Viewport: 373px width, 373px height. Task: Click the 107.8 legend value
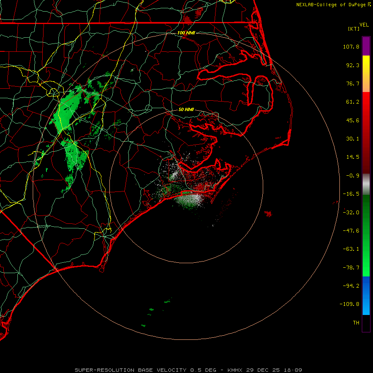(351, 46)
